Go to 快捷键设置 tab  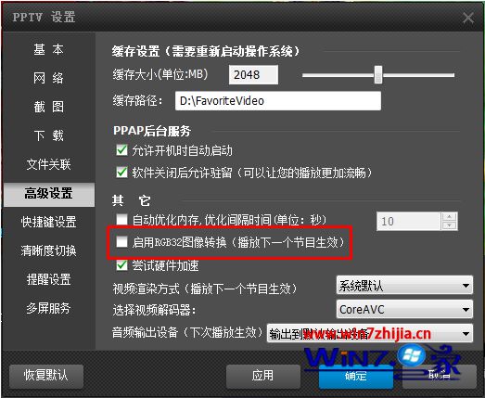click(49, 222)
